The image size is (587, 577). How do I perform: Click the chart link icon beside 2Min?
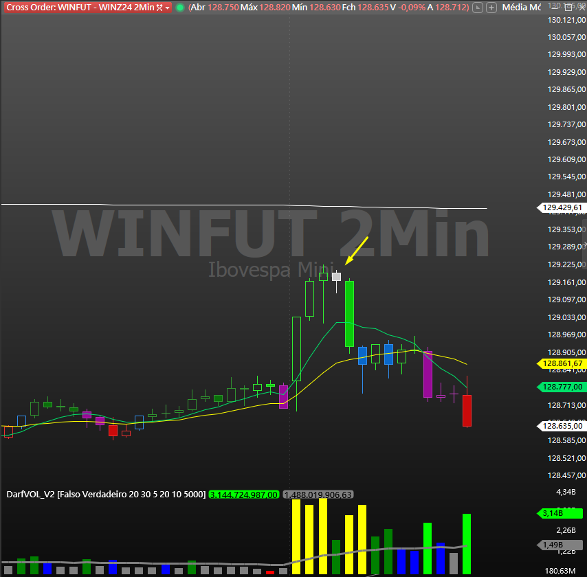pyautogui.click(x=159, y=8)
